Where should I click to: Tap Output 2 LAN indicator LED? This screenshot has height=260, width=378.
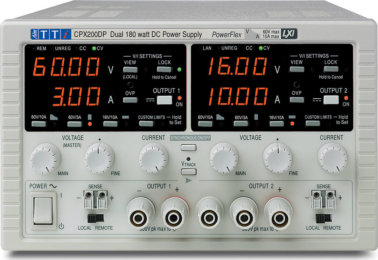coord(200,48)
